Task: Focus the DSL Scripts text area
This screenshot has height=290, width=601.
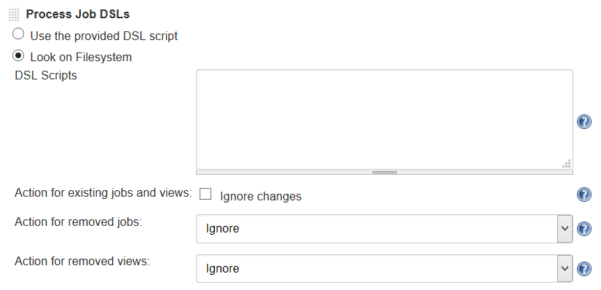Action: point(385,119)
